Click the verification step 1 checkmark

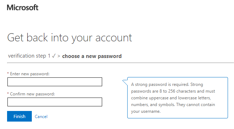pos(54,56)
